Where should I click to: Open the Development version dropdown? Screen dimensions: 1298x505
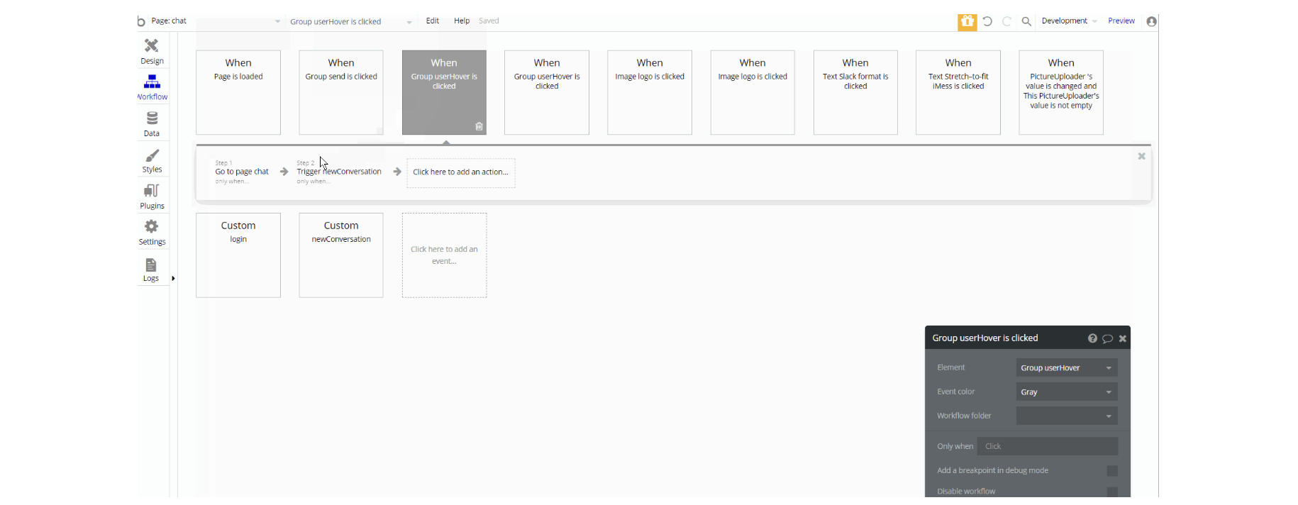1069,21
